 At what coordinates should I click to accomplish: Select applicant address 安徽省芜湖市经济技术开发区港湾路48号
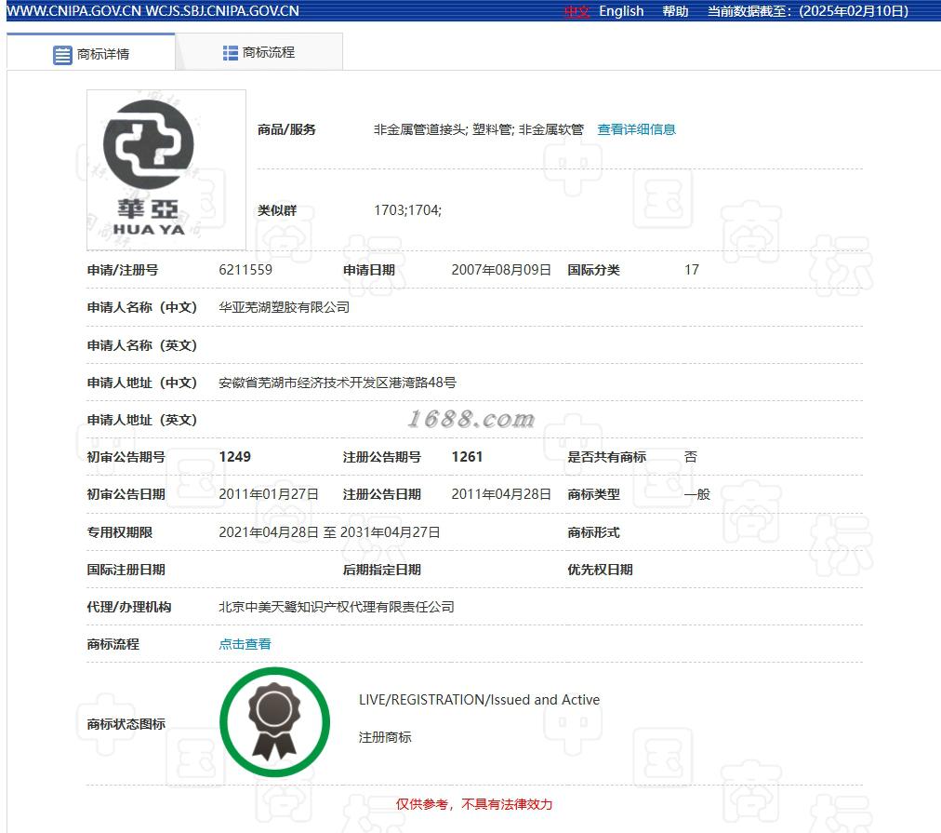(338, 383)
